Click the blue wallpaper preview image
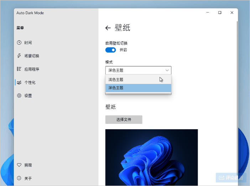The height and width of the screenshot is (186, 250). (x=151, y=157)
